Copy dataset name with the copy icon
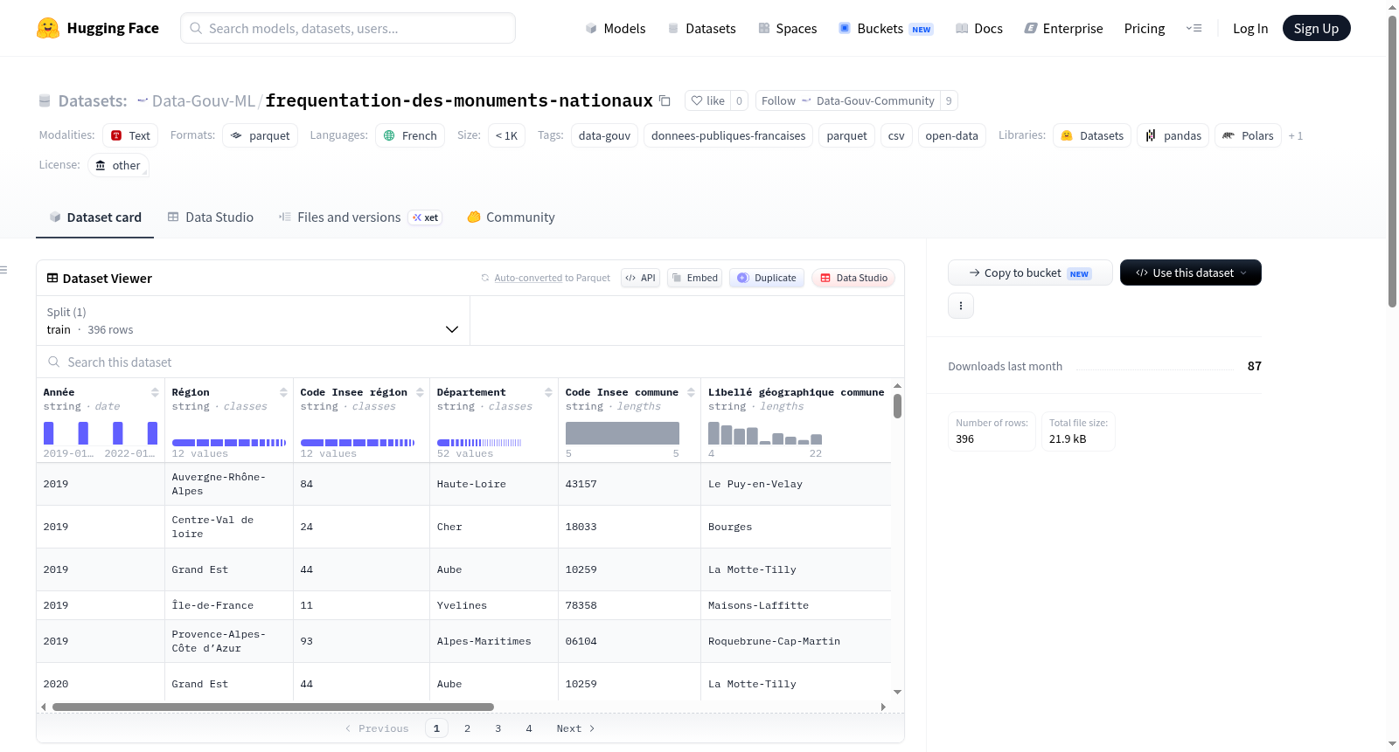This screenshot has width=1399, height=752. click(665, 100)
